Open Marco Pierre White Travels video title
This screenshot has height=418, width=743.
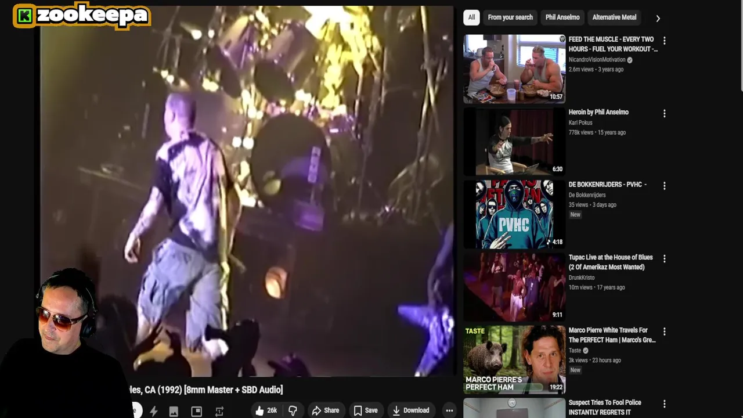click(612, 335)
